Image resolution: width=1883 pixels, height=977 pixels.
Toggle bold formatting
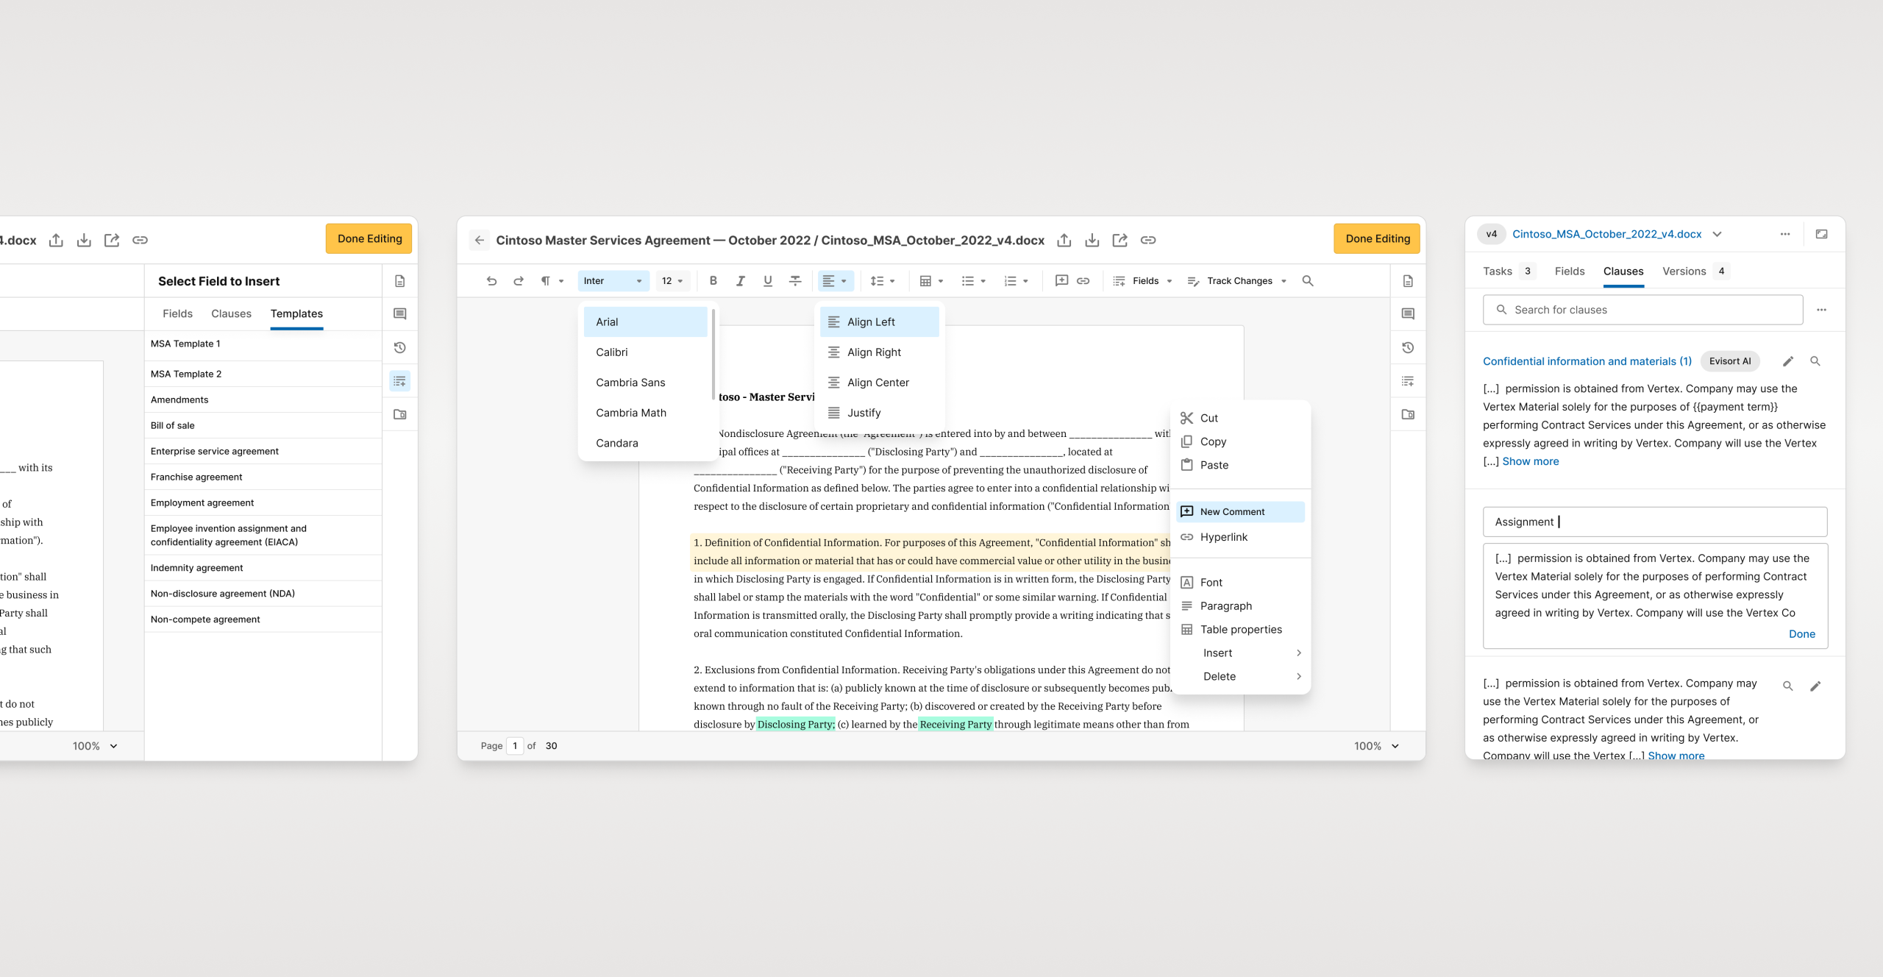click(x=713, y=280)
